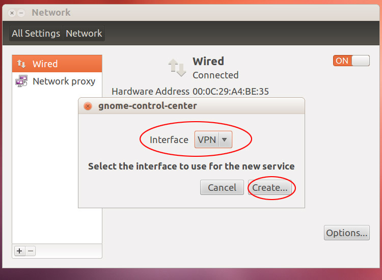382x280 pixels.
Task: Minimize the Network window
Action: pyautogui.click(x=21, y=13)
